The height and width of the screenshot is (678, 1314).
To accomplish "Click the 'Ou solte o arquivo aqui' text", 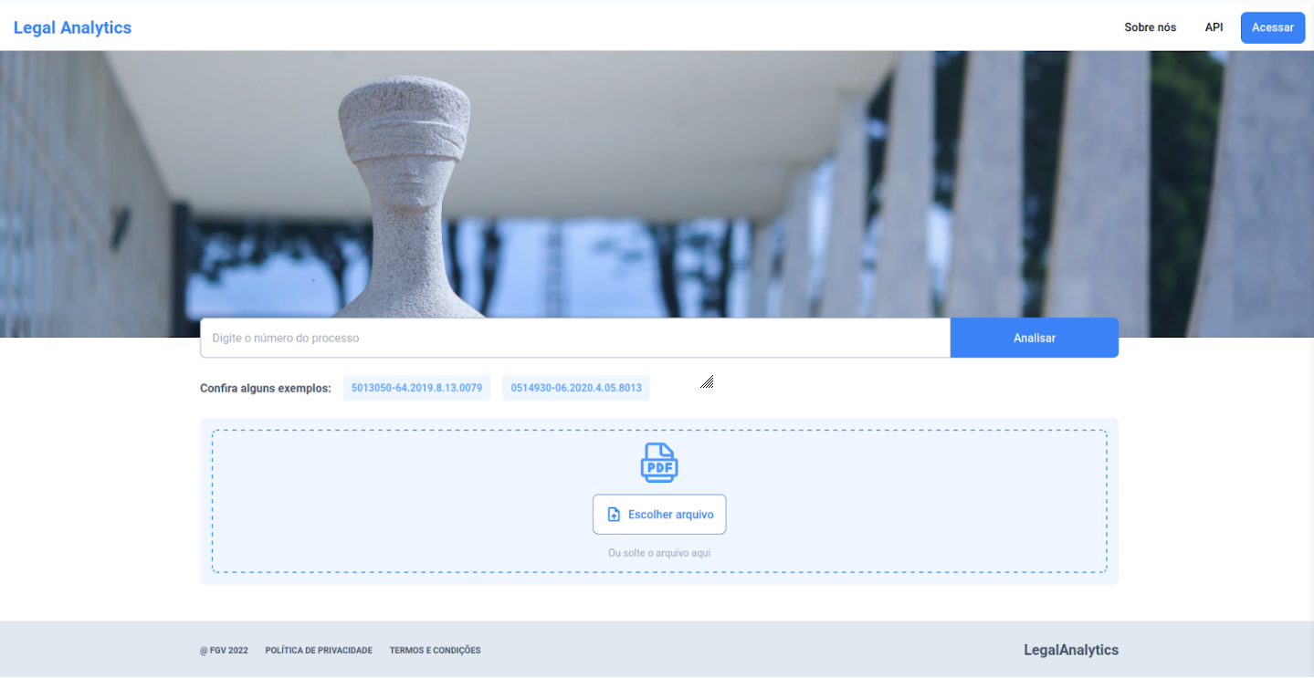I will (659, 553).
